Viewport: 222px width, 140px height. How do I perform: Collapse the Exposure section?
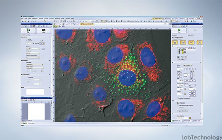click(x=50, y=37)
